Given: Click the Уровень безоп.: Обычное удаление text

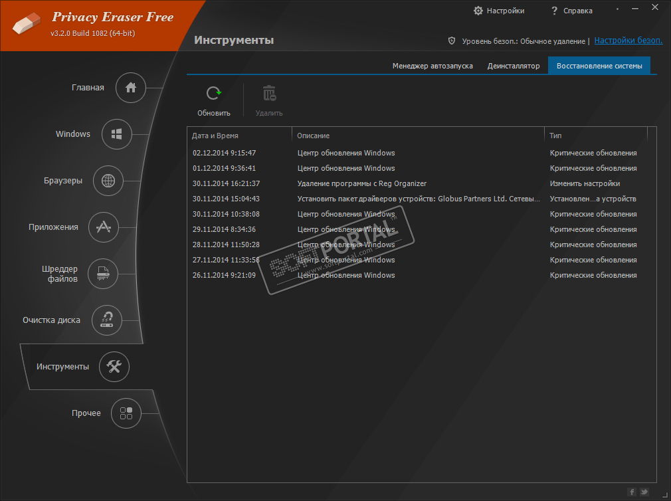Looking at the screenshot, I should [x=524, y=41].
